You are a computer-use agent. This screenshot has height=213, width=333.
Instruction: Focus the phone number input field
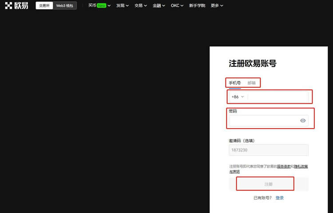[x=277, y=96]
